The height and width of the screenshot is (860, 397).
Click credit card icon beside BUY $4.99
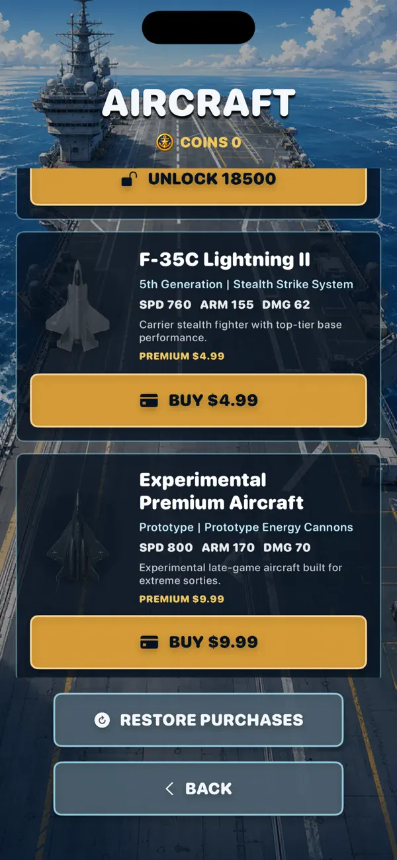pos(150,400)
